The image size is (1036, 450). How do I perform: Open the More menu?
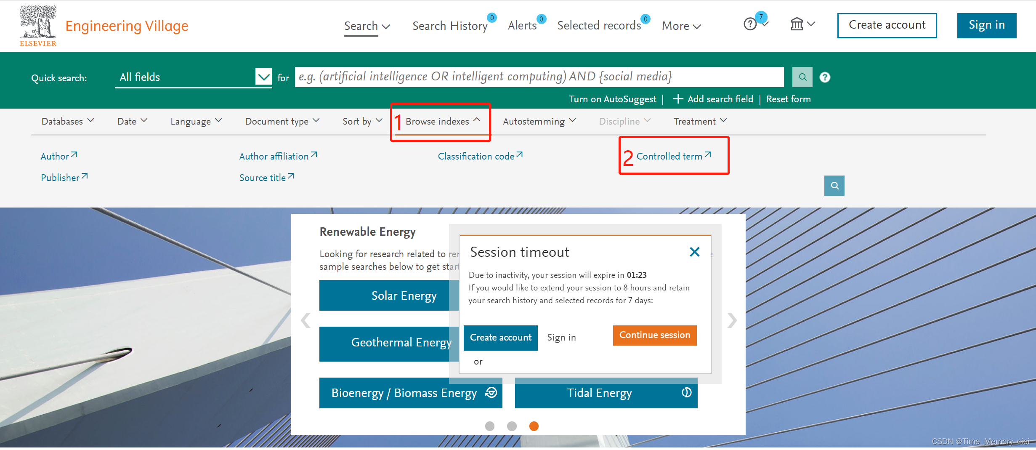(682, 26)
